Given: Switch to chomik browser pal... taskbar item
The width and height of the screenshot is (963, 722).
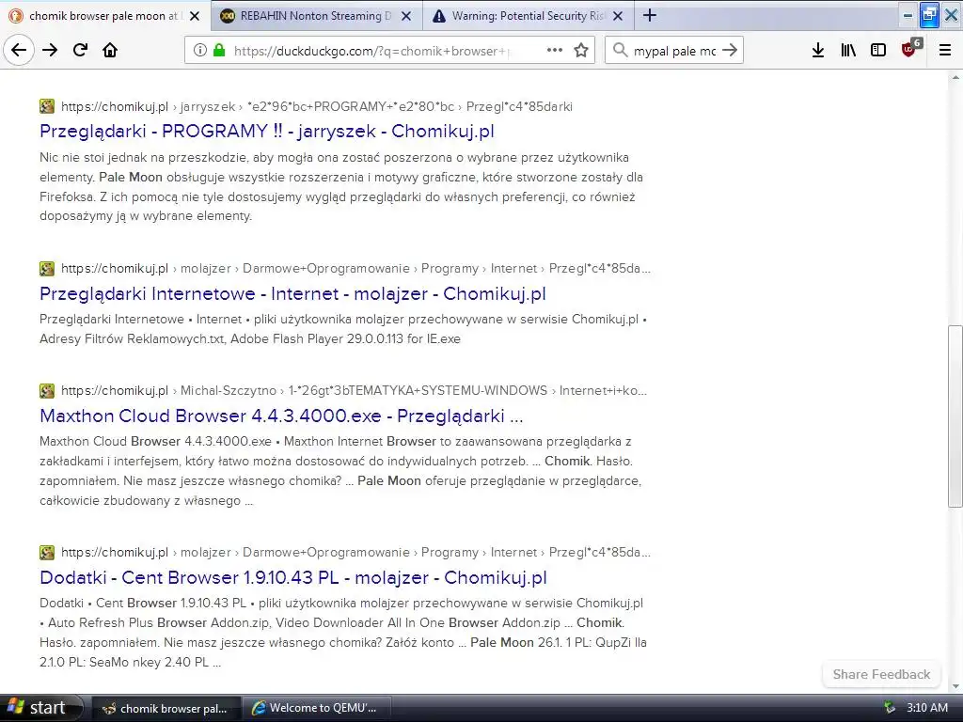Looking at the screenshot, I should click(166, 709).
